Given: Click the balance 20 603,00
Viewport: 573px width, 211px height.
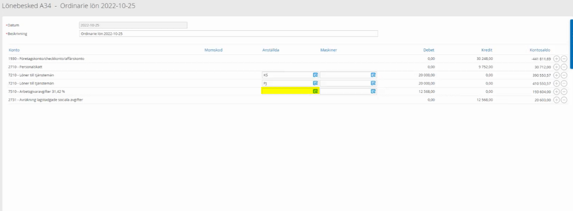Looking at the screenshot, I should tap(543, 99).
